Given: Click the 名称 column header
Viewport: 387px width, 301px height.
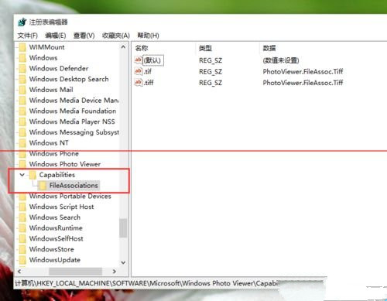Looking at the screenshot, I should 142,48.
